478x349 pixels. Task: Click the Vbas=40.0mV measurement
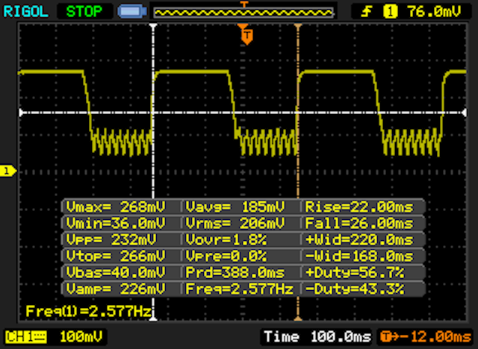point(116,272)
